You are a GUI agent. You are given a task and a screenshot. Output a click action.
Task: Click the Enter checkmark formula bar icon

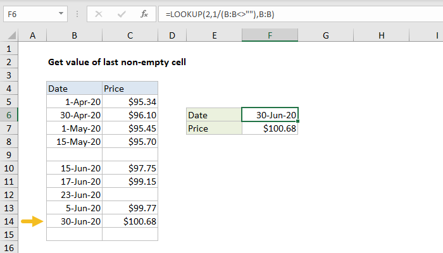coord(122,14)
